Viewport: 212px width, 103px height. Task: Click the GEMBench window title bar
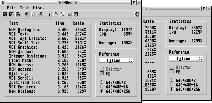[x=68, y=2]
